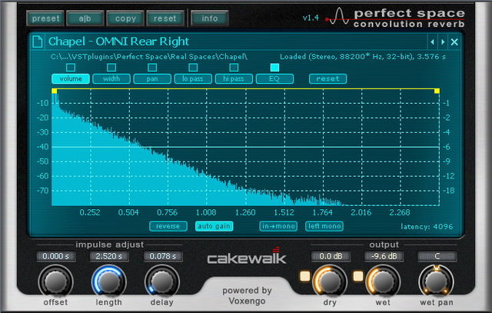The width and height of the screenshot is (492, 313).
Task: Click the offset value field 0.000 s
Action: tap(55, 257)
